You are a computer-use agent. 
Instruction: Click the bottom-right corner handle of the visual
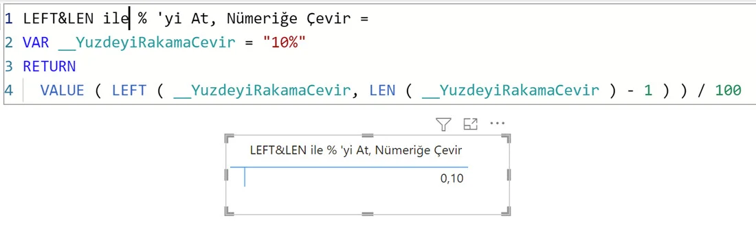(506, 211)
